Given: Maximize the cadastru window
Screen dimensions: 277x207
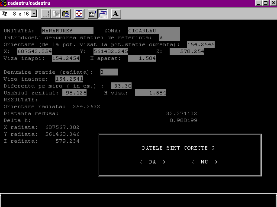Looking at the screenshot, I should click(x=265, y=3).
